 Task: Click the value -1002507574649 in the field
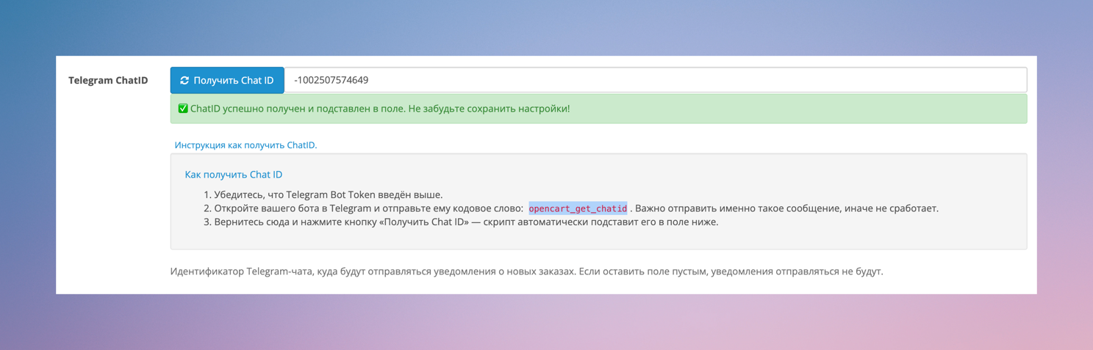point(331,80)
